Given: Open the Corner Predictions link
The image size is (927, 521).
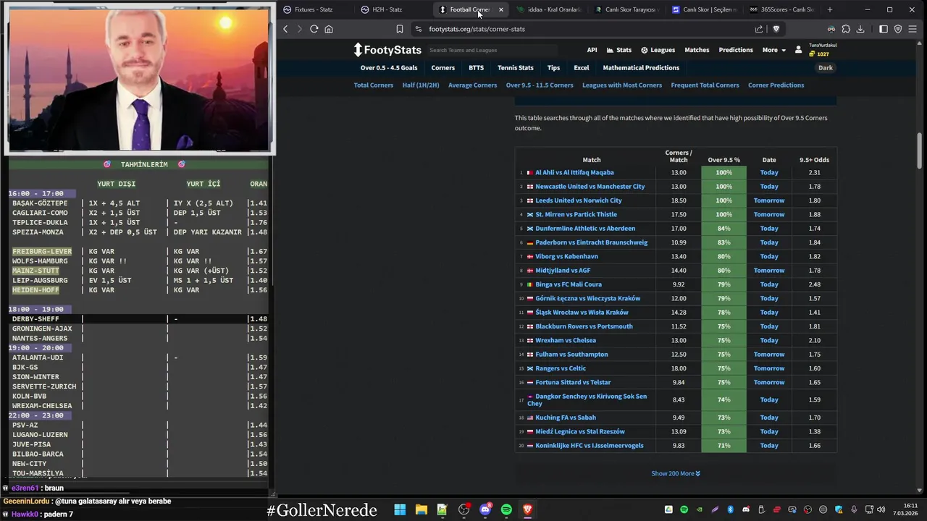Looking at the screenshot, I should 776,85.
